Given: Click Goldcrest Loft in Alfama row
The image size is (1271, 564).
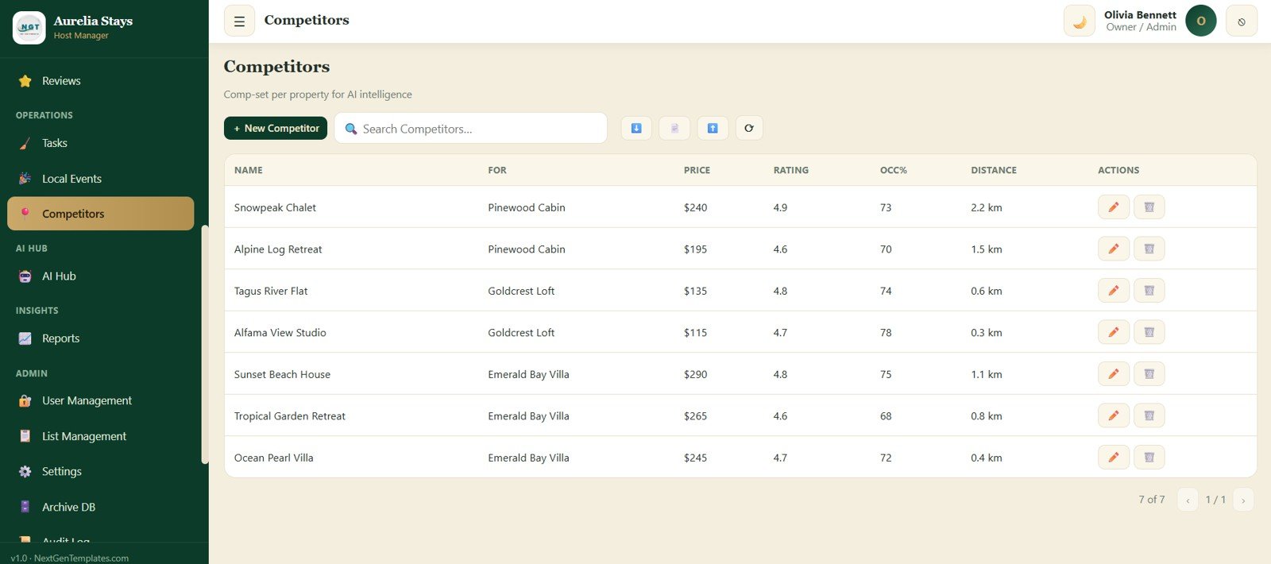Looking at the screenshot, I should click(x=521, y=332).
